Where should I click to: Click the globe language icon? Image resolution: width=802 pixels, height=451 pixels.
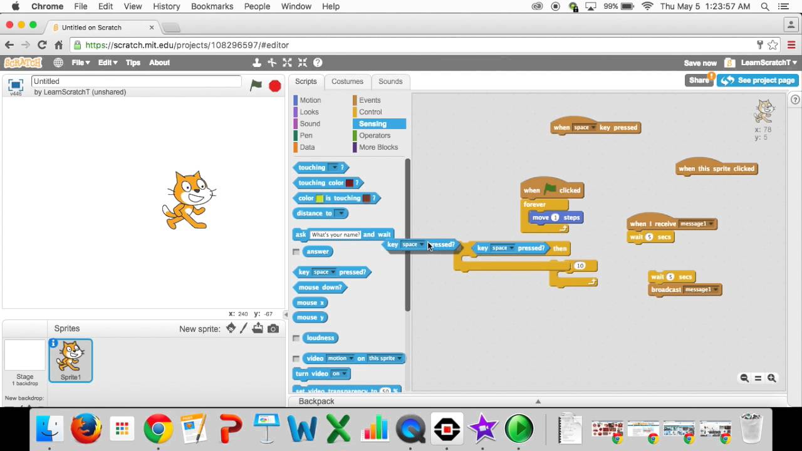(58, 63)
